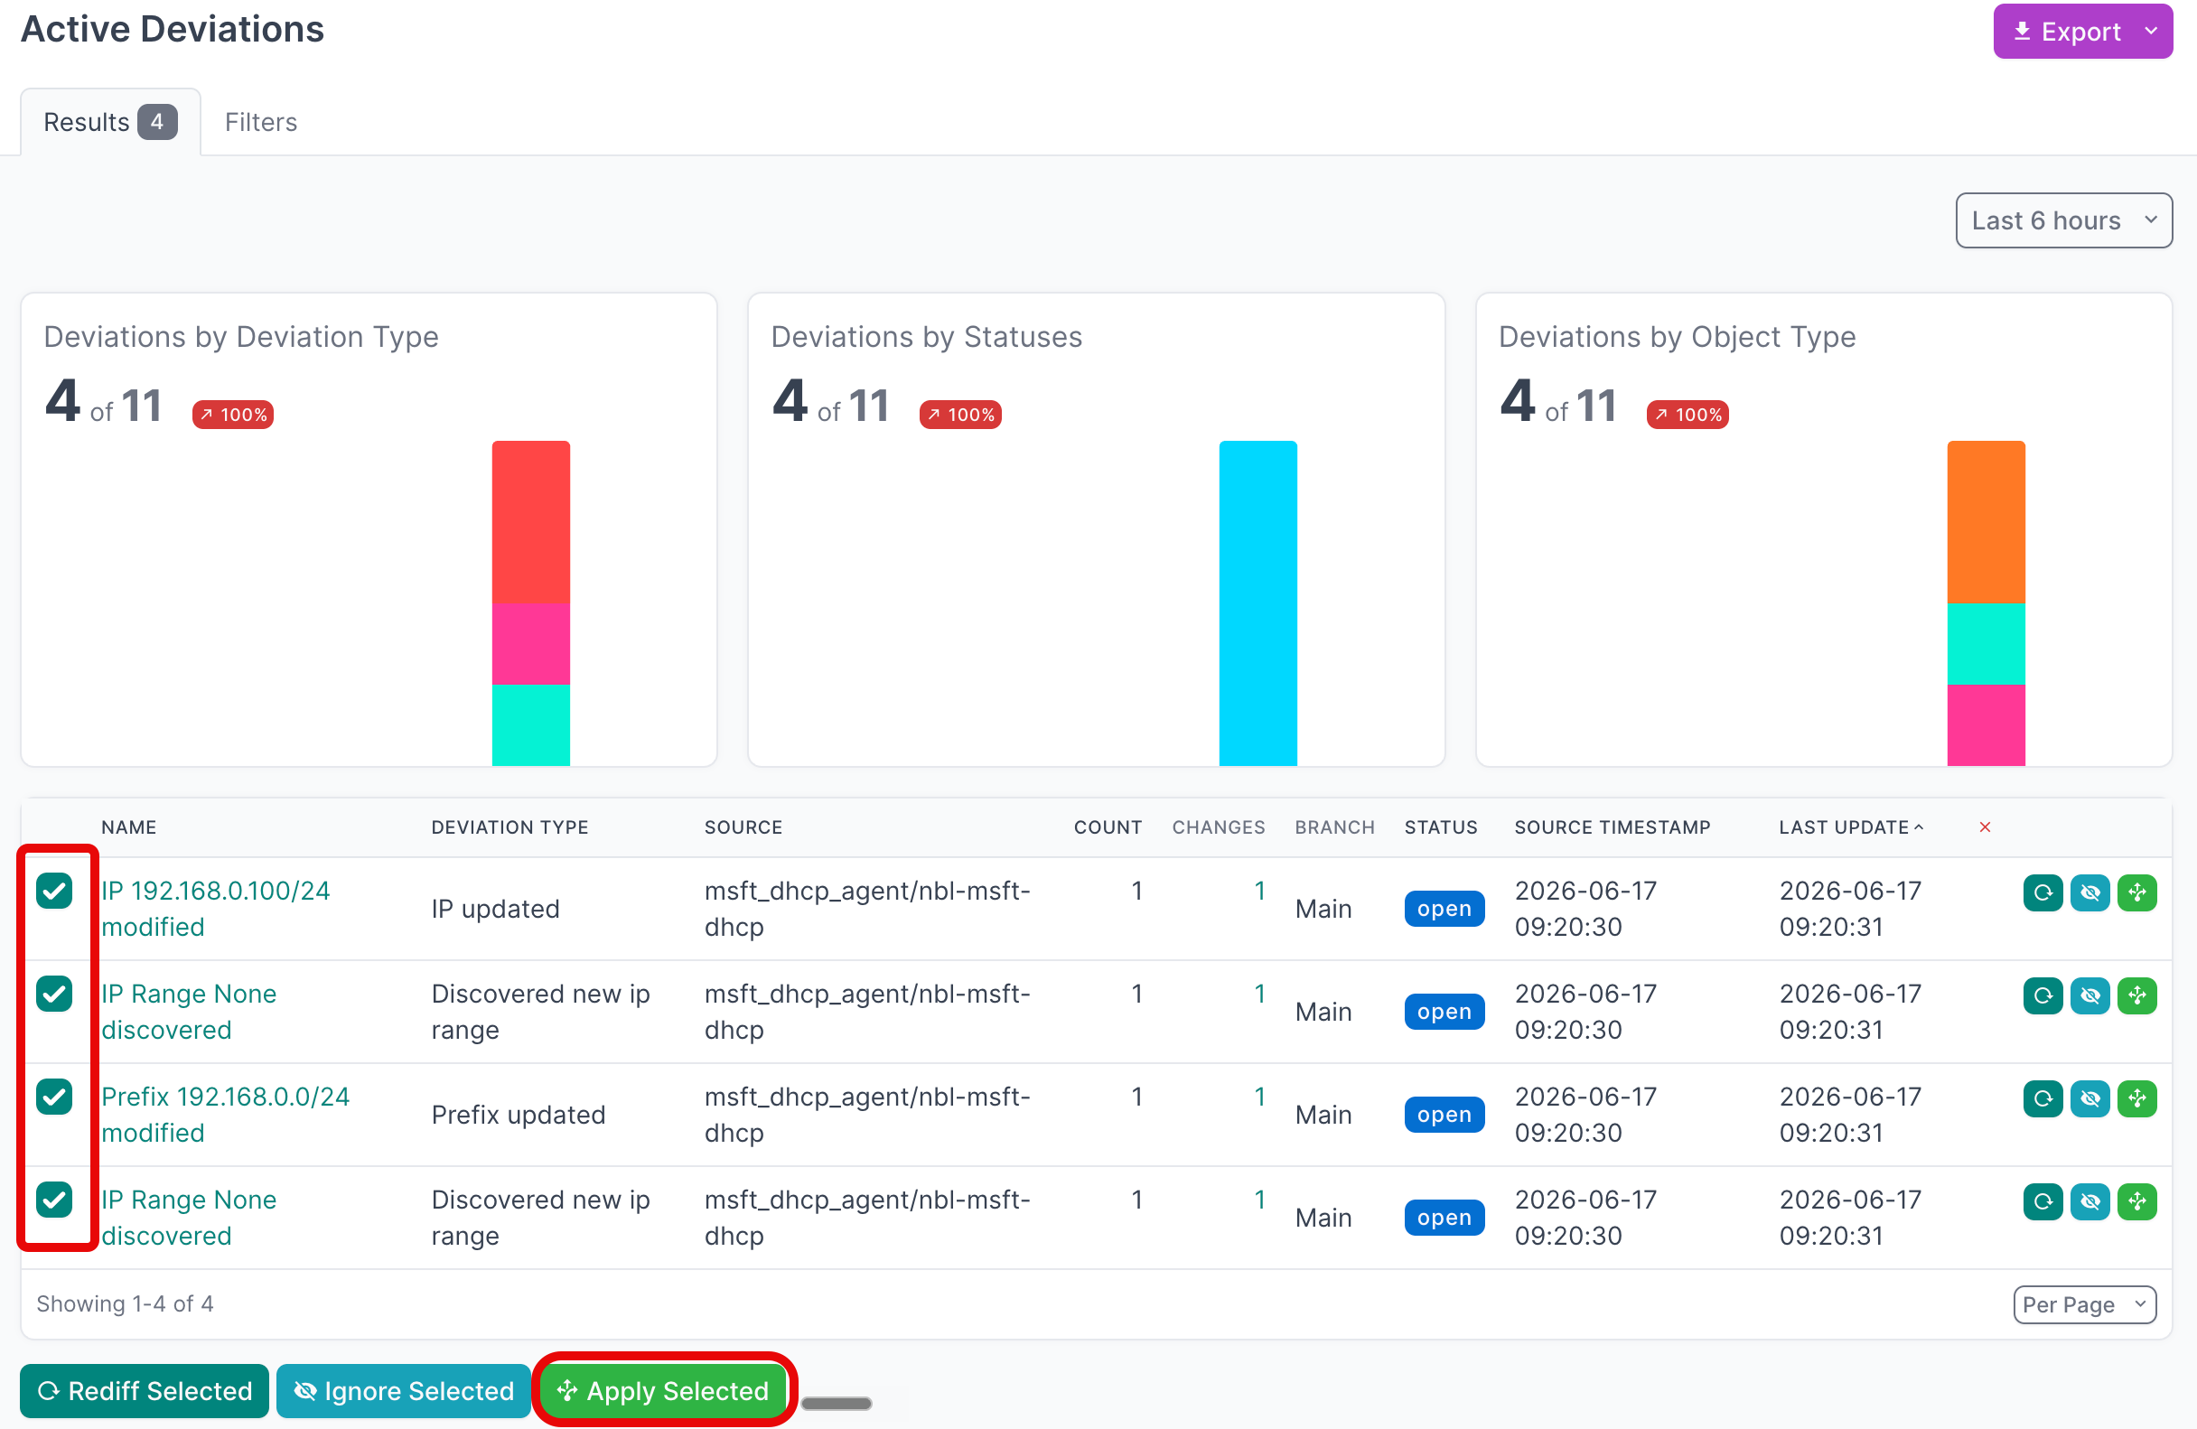The image size is (2197, 1429).
Task: Open the Export dropdown menu
Action: click(x=2082, y=32)
